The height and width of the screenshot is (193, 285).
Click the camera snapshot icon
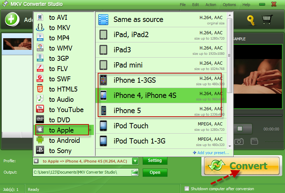[x=239, y=141]
